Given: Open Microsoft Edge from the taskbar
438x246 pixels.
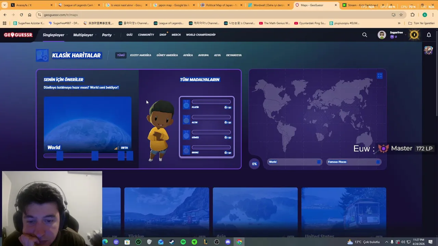Looking at the screenshot, I should coord(105,242).
